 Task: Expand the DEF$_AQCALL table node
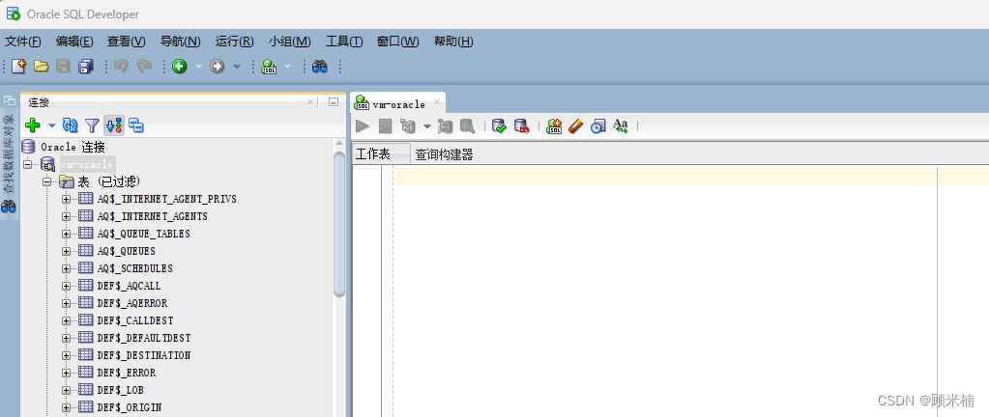pos(66,286)
